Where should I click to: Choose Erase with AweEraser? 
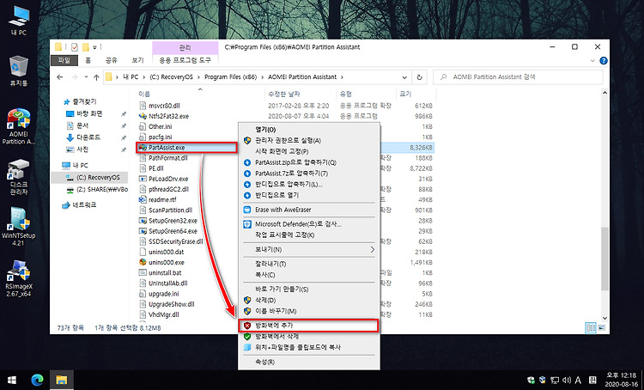coord(309,210)
